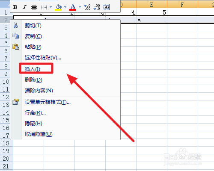
Task: Select row 1 header
Action: [5, 12]
